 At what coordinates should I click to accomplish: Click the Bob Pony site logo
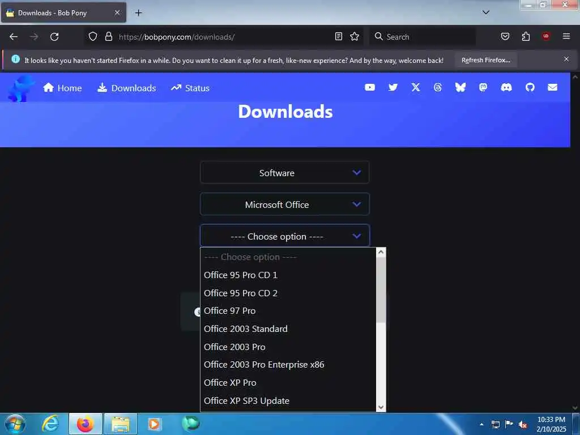[x=21, y=88]
